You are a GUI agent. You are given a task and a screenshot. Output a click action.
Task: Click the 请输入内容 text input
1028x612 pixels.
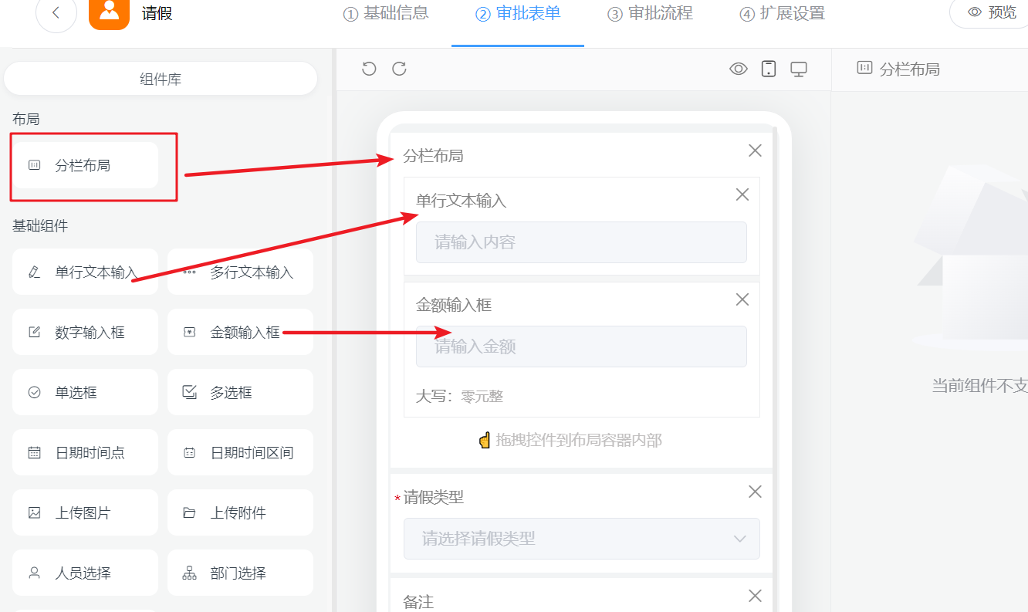[x=581, y=242]
